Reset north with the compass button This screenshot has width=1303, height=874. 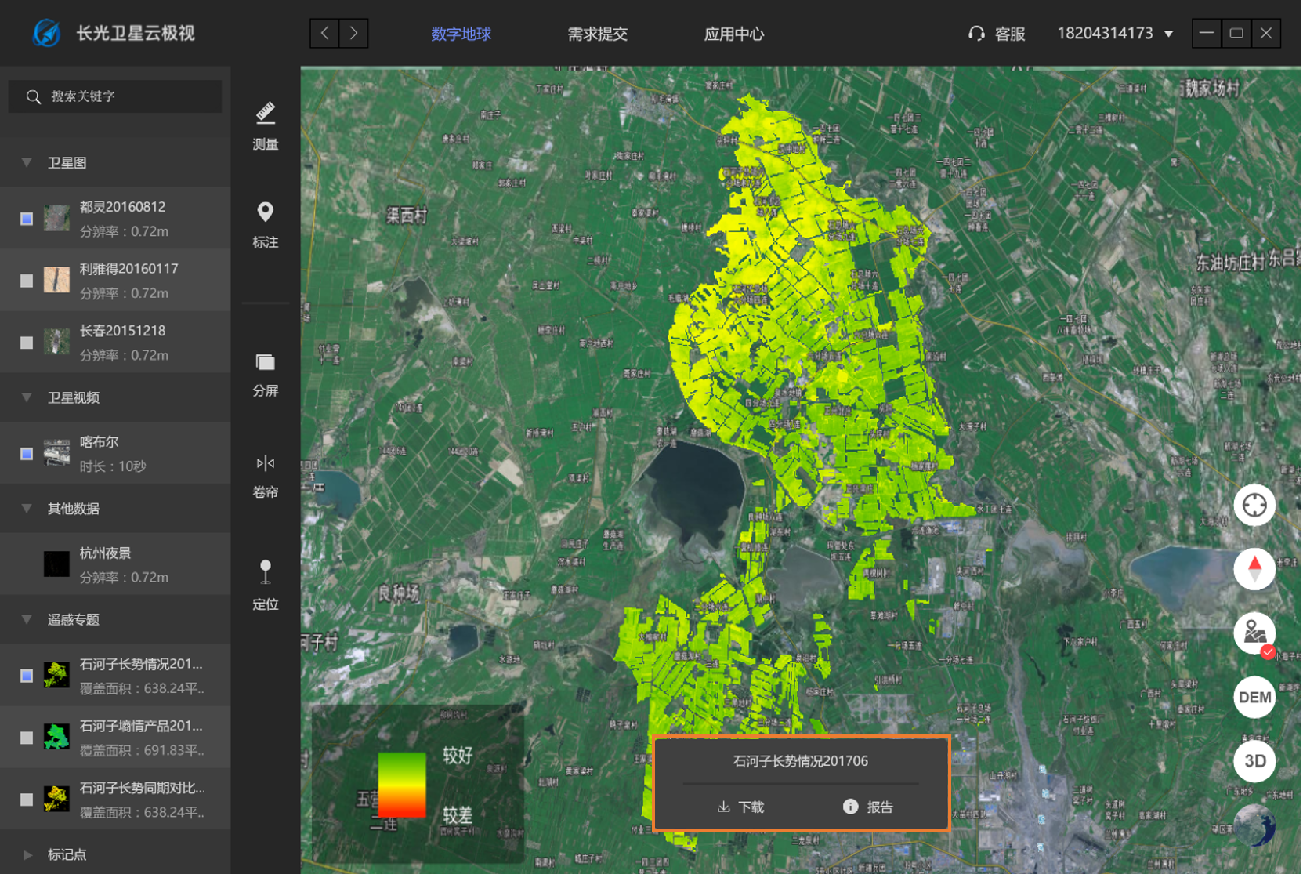1254,569
